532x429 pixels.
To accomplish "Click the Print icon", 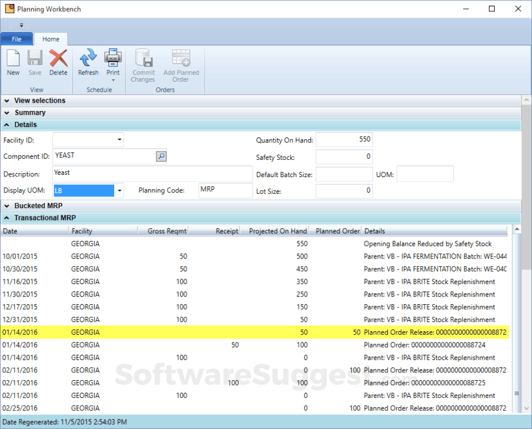I will (113, 57).
